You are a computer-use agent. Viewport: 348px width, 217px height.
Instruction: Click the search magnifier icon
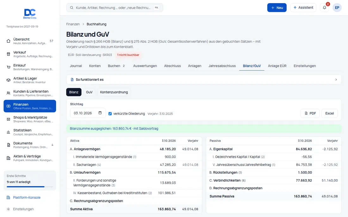point(72,8)
